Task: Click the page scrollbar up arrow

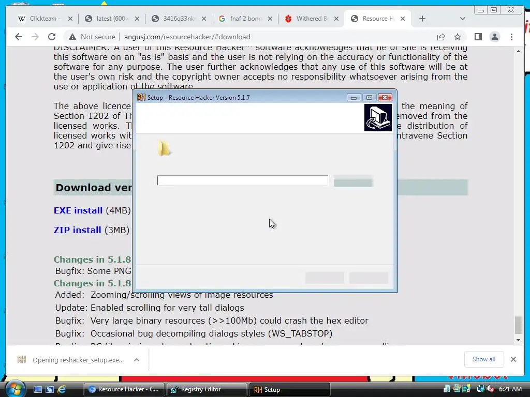Action: pos(518,51)
